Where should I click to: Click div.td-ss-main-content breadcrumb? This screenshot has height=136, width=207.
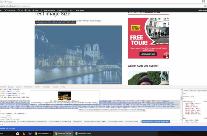point(115,121)
